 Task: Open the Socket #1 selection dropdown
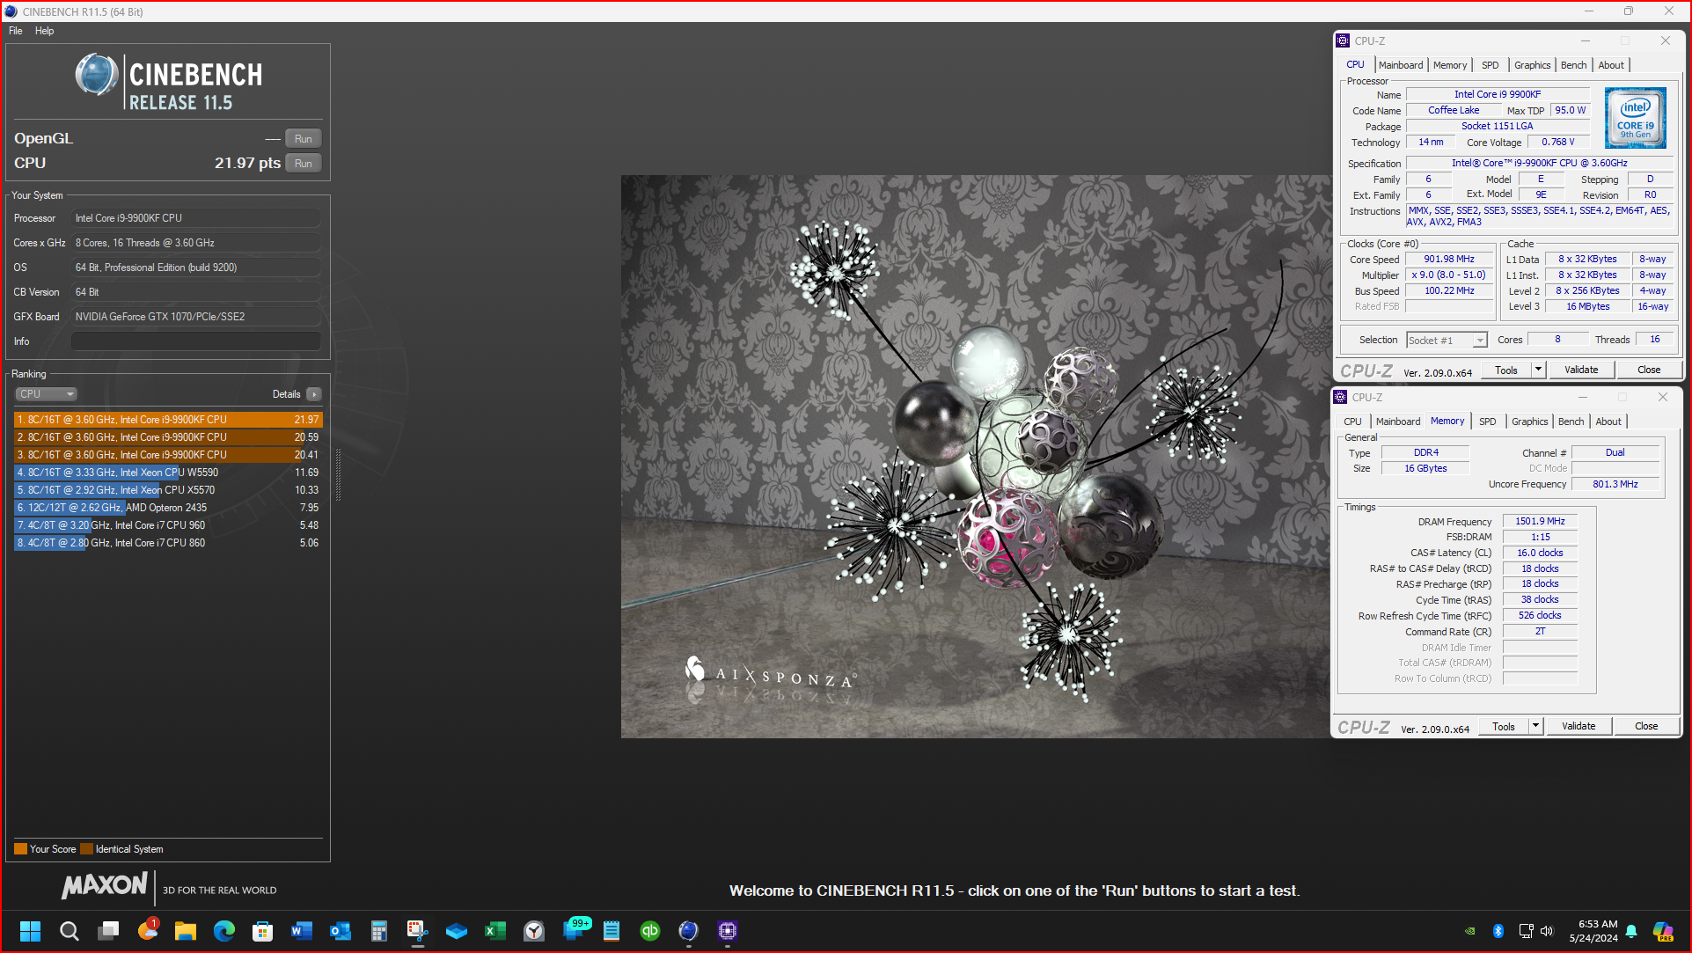pyautogui.click(x=1447, y=341)
